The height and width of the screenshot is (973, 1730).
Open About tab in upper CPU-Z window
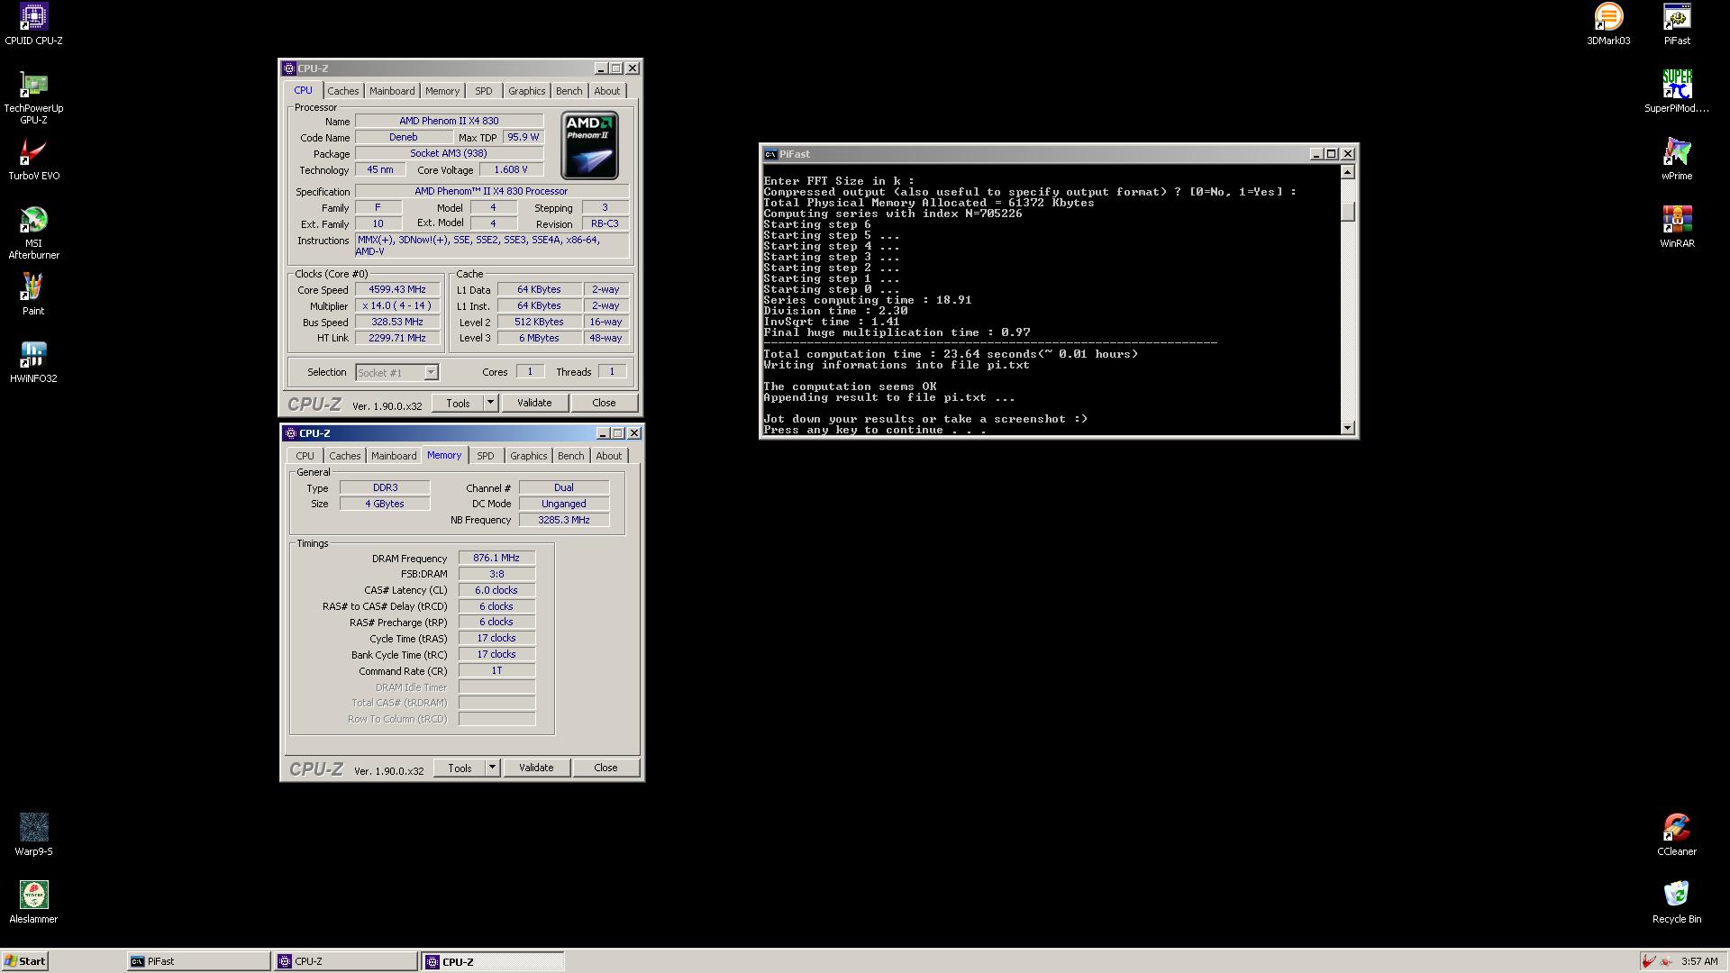click(x=606, y=91)
